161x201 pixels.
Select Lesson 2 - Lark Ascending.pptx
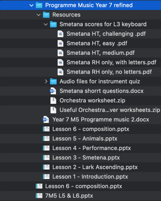tap(80, 167)
